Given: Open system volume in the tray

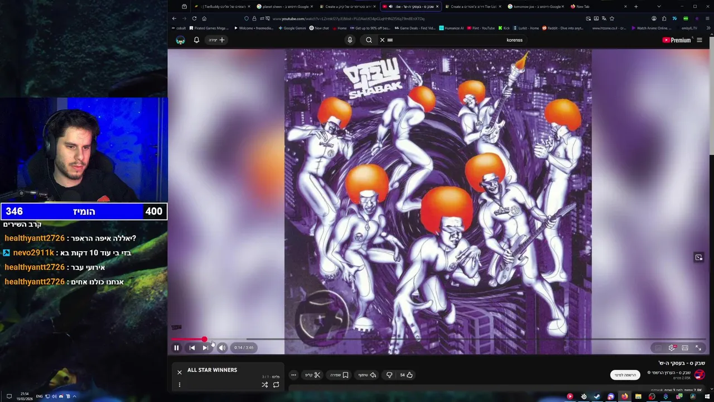Looking at the screenshot, I should pos(54,396).
